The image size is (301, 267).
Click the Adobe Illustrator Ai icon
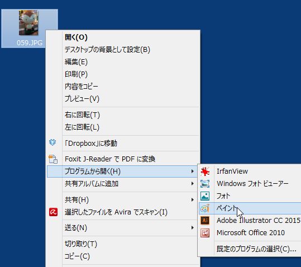click(205, 221)
